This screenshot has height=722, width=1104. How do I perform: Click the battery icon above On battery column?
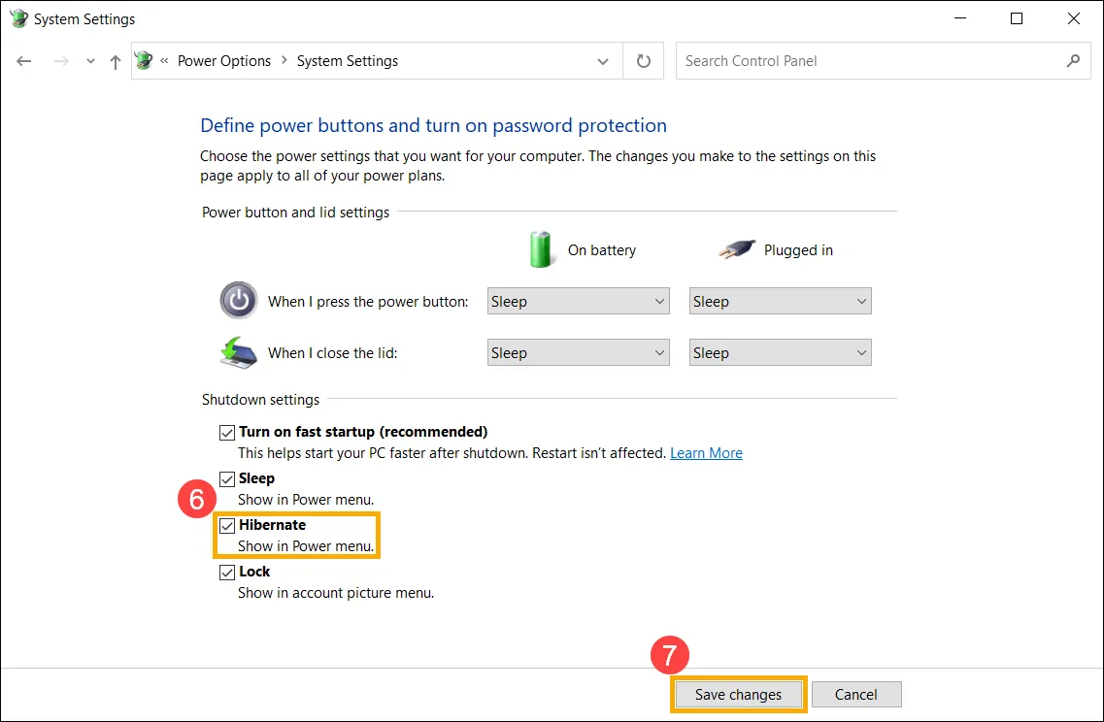[x=541, y=249]
